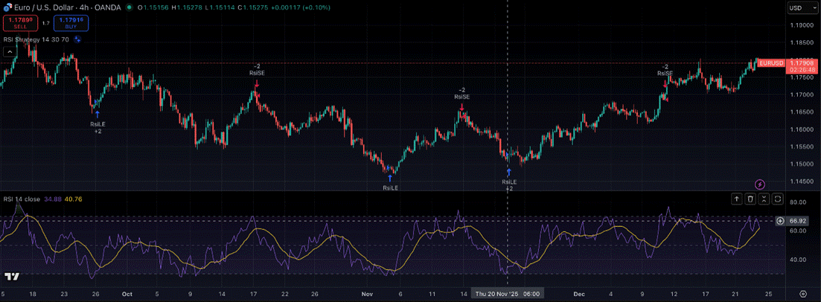Click the plus icon beside 66.92
Screen dimensions: 821x302
pyautogui.click(x=780, y=221)
